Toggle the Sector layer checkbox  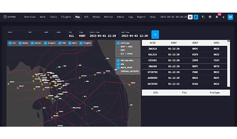[33, 43]
